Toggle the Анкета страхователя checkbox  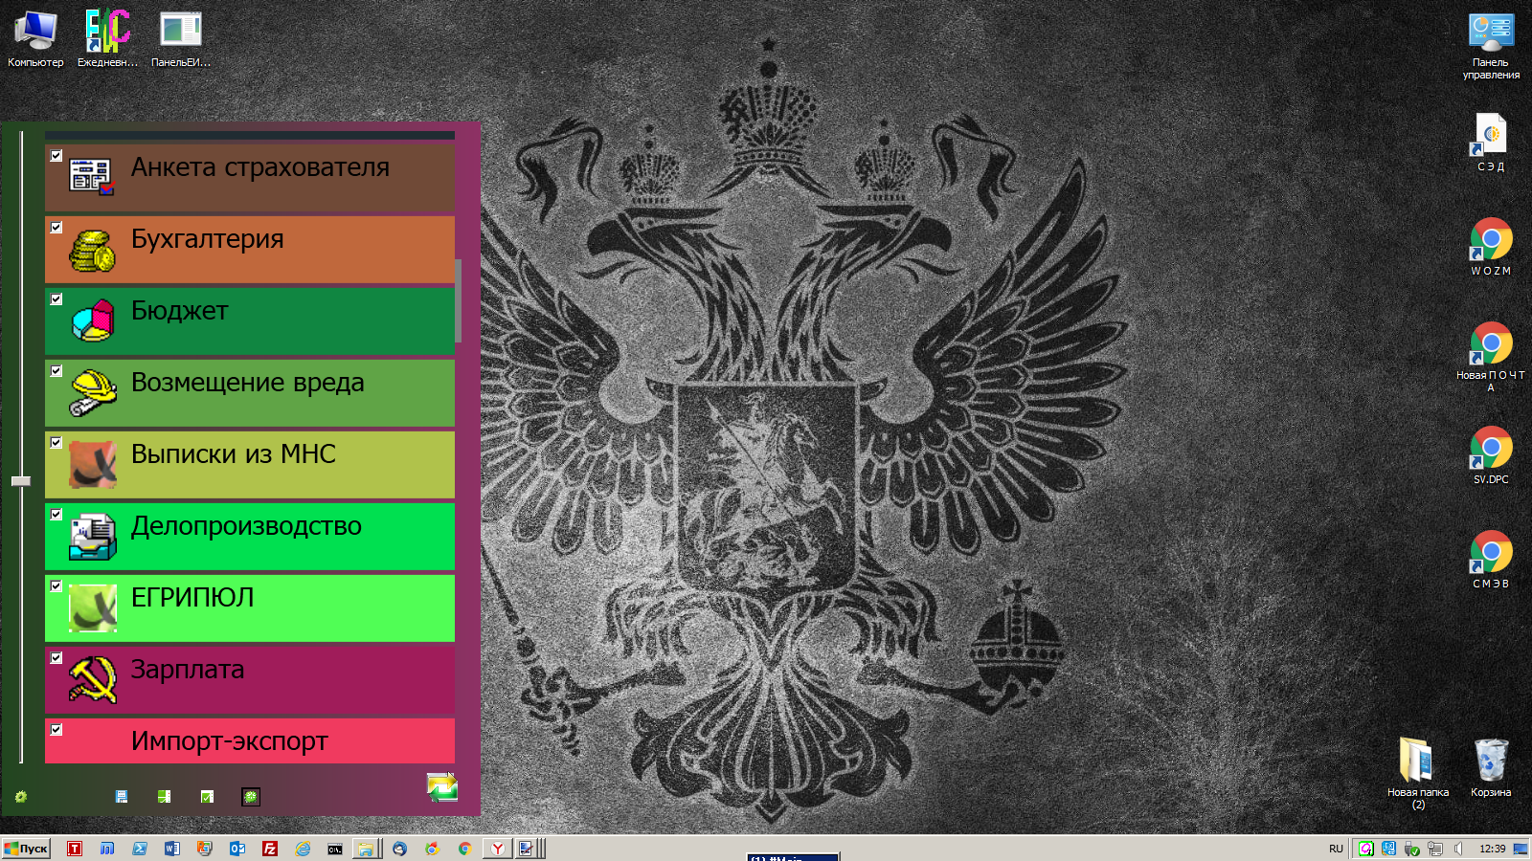point(56,155)
